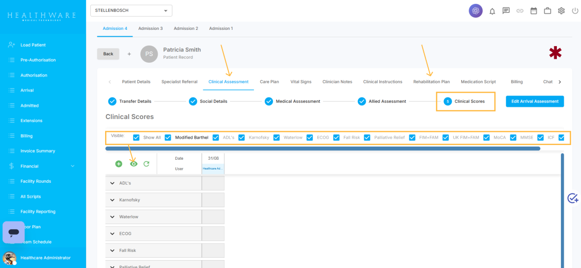Screen dimensions: 581x268
Task: Toggle the Karnofsky visibility checkbox
Action: pyautogui.click(x=241, y=138)
